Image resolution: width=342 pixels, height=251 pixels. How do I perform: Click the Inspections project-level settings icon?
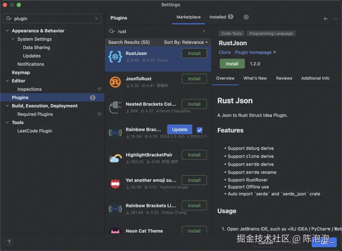coord(99,89)
